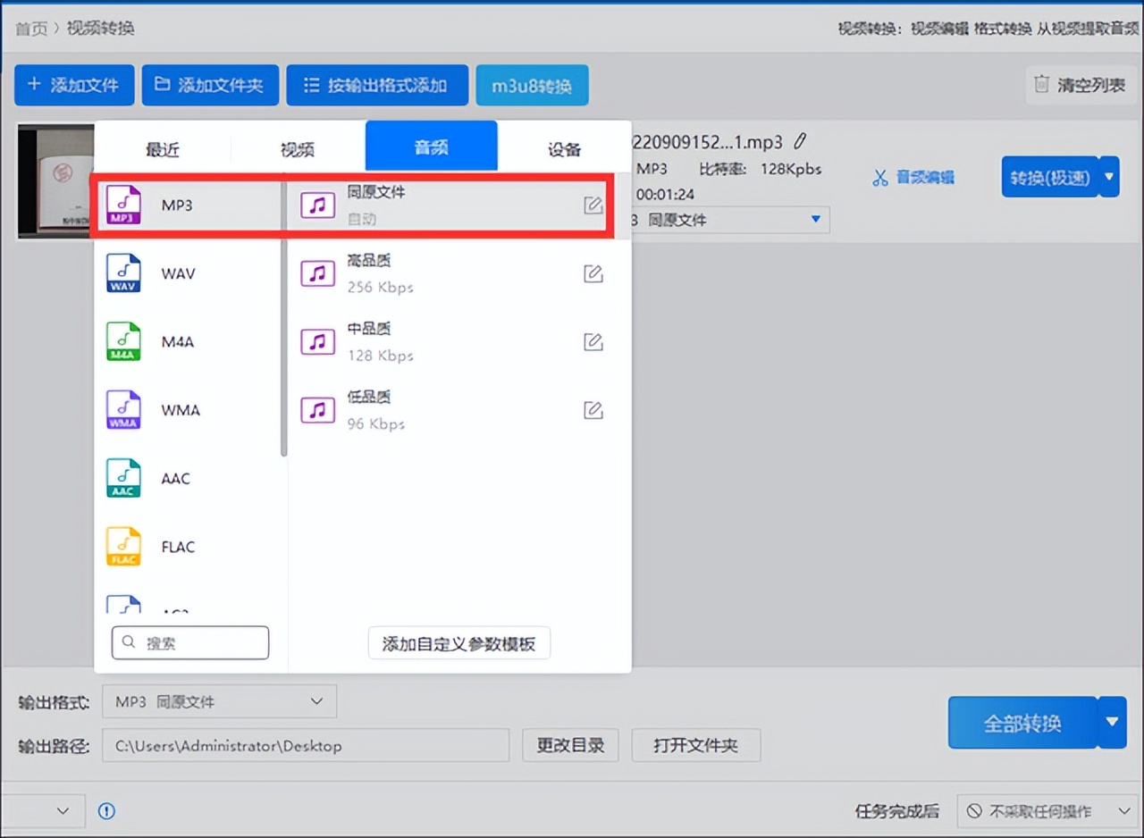Select the WAV output format icon
The image size is (1144, 838).
[x=123, y=273]
